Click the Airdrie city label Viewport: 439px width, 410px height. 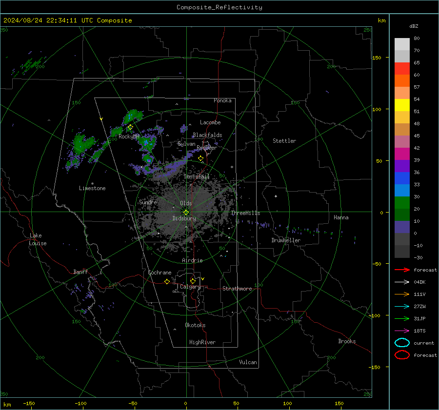pyautogui.click(x=192, y=260)
